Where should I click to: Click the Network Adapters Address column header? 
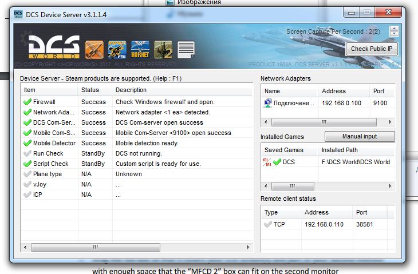click(344, 91)
